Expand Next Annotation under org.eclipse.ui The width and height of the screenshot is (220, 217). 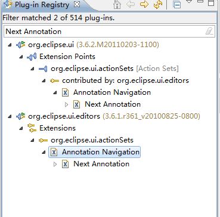(67, 104)
